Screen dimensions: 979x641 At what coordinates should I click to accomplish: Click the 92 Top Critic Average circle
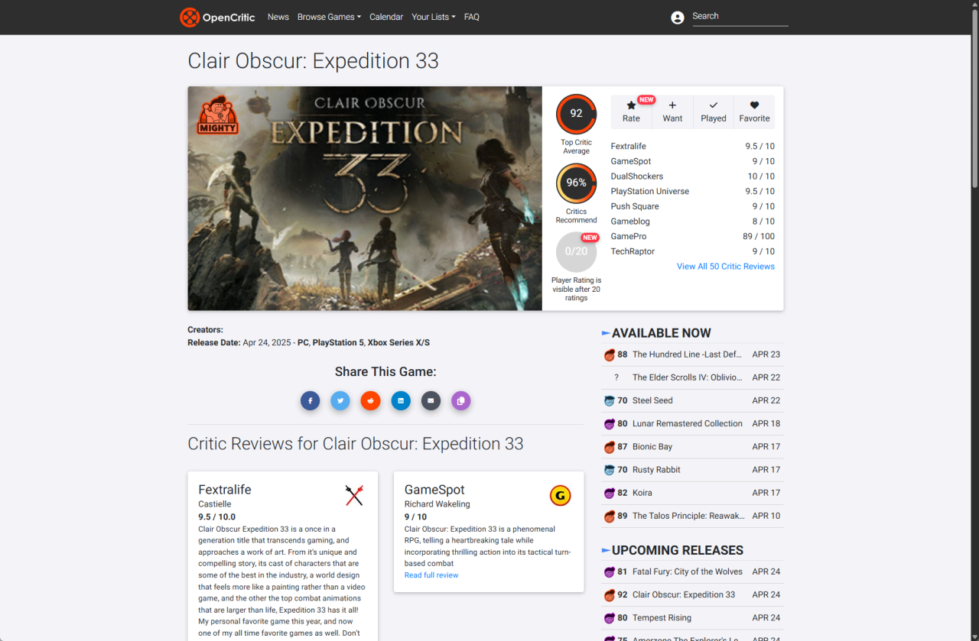576,114
